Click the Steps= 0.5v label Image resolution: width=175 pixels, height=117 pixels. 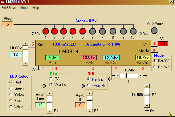coord(86,21)
